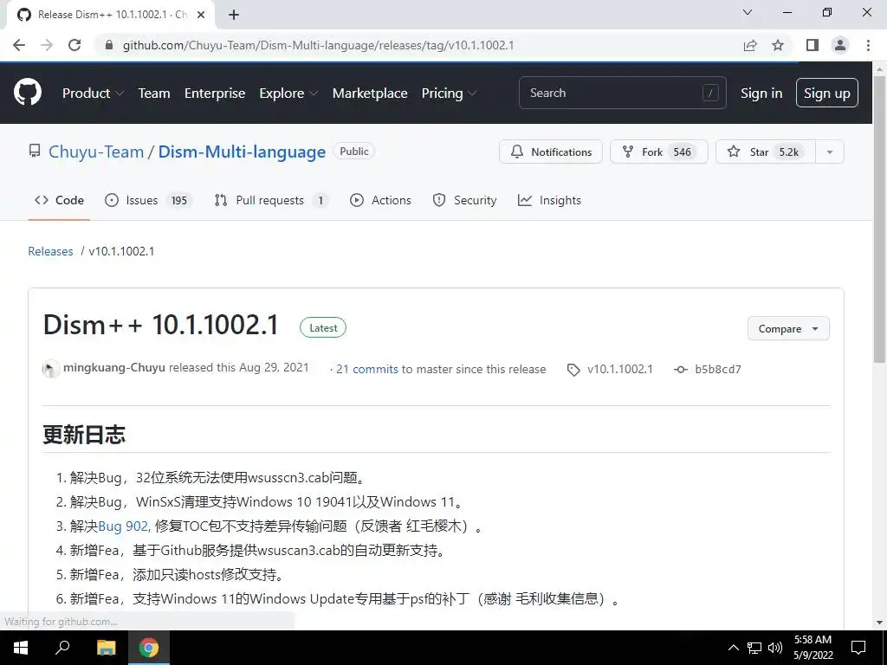Image resolution: width=887 pixels, height=665 pixels.
Task: Open the Chuyu-Team owner link
Action: pos(96,152)
